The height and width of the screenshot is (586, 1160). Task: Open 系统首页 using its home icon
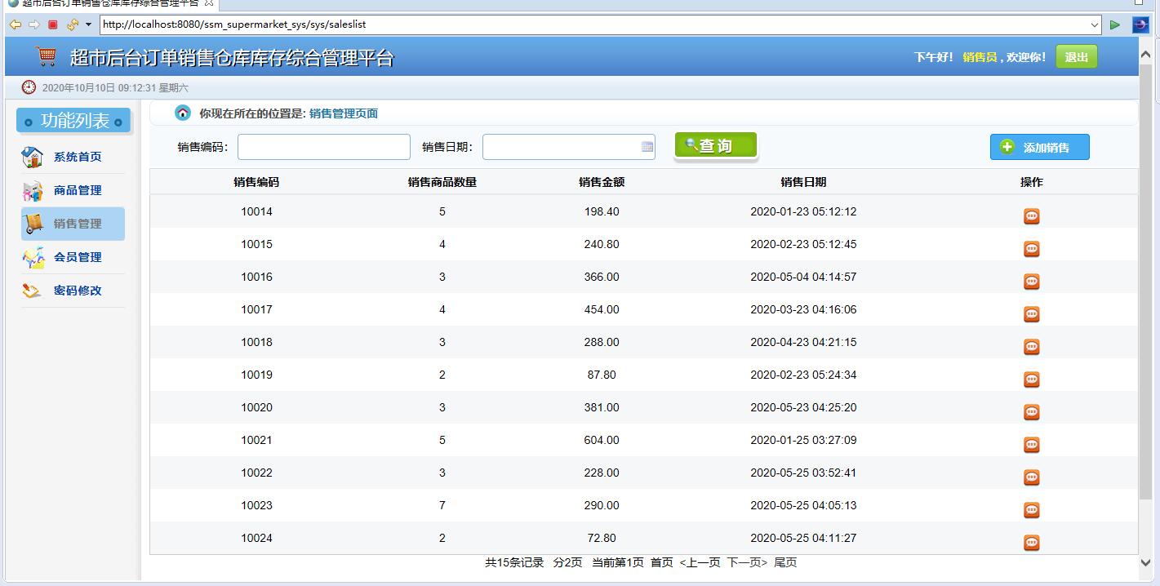click(x=33, y=156)
